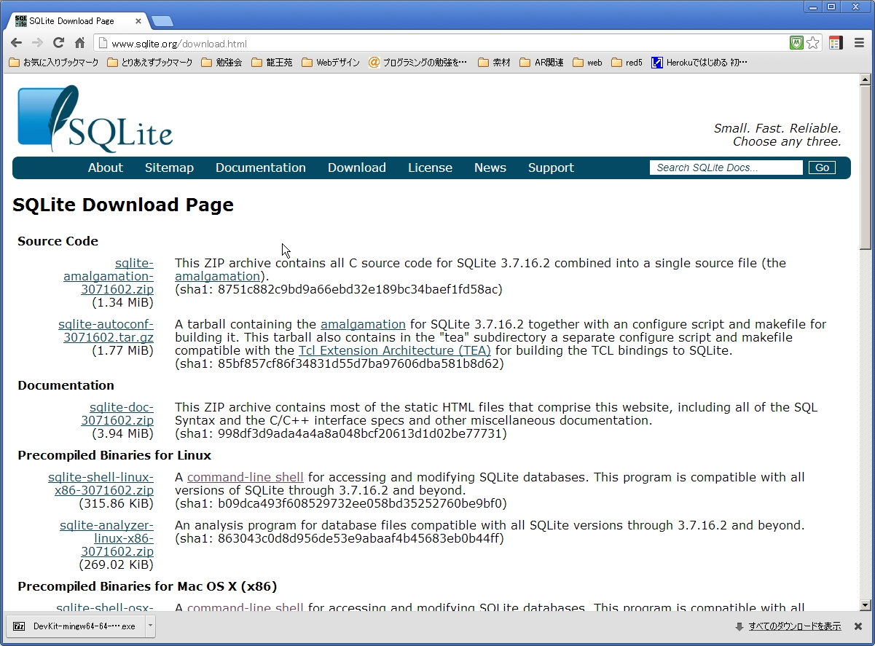The width and height of the screenshot is (875, 646).
Task: Click the 'SQLite Download Page' heading
Action: (123, 205)
